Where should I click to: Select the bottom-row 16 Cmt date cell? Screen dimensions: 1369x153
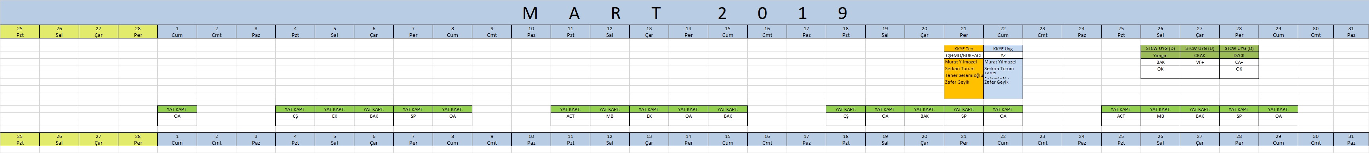pyautogui.click(x=767, y=139)
